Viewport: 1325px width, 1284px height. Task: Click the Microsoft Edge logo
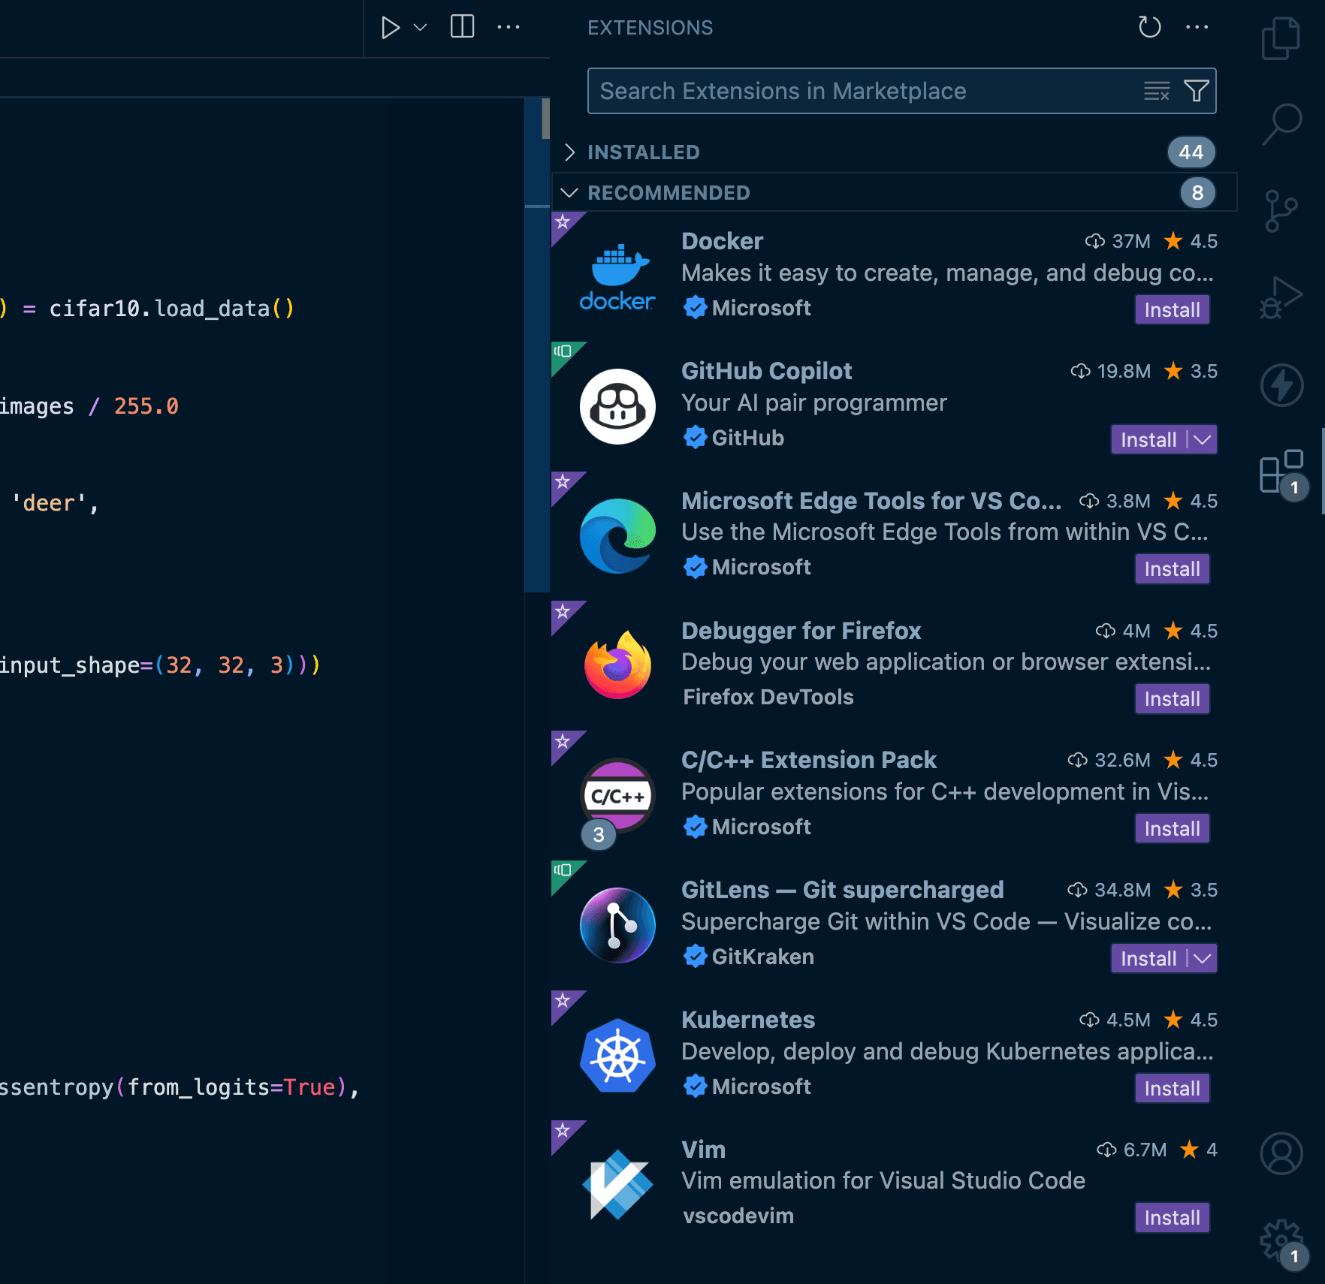(x=617, y=536)
